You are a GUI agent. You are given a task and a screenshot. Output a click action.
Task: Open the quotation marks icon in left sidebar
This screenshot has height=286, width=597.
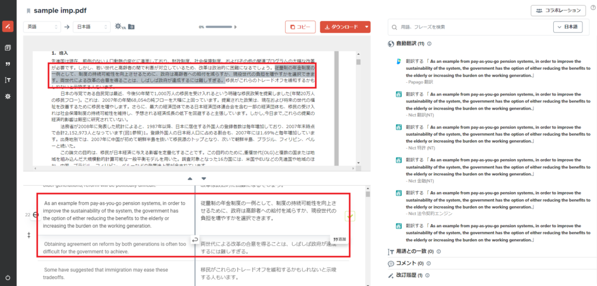(x=8, y=63)
